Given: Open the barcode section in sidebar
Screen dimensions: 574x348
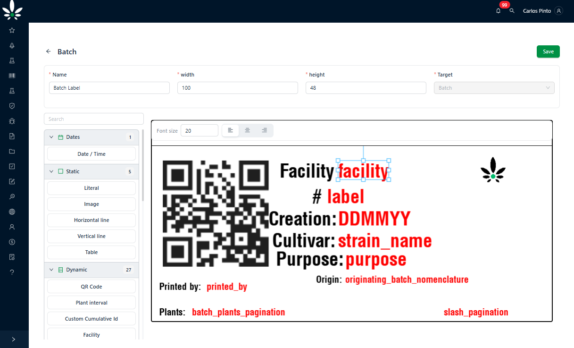Looking at the screenshot, I should (12, 76).
